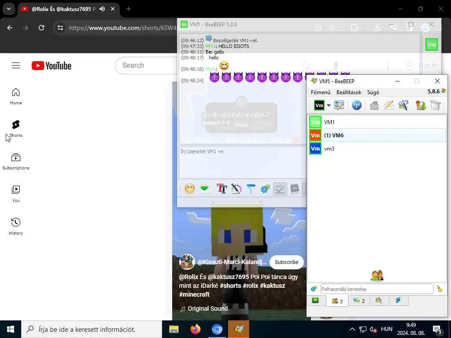The height and width of the screenshot is (338, 451).
Task: Mute the tab via the speaker icon
Action: pos(102,9)
